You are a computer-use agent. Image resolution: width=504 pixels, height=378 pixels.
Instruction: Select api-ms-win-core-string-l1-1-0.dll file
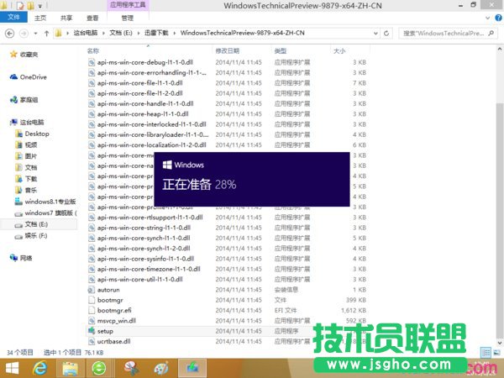coord(144,228)
